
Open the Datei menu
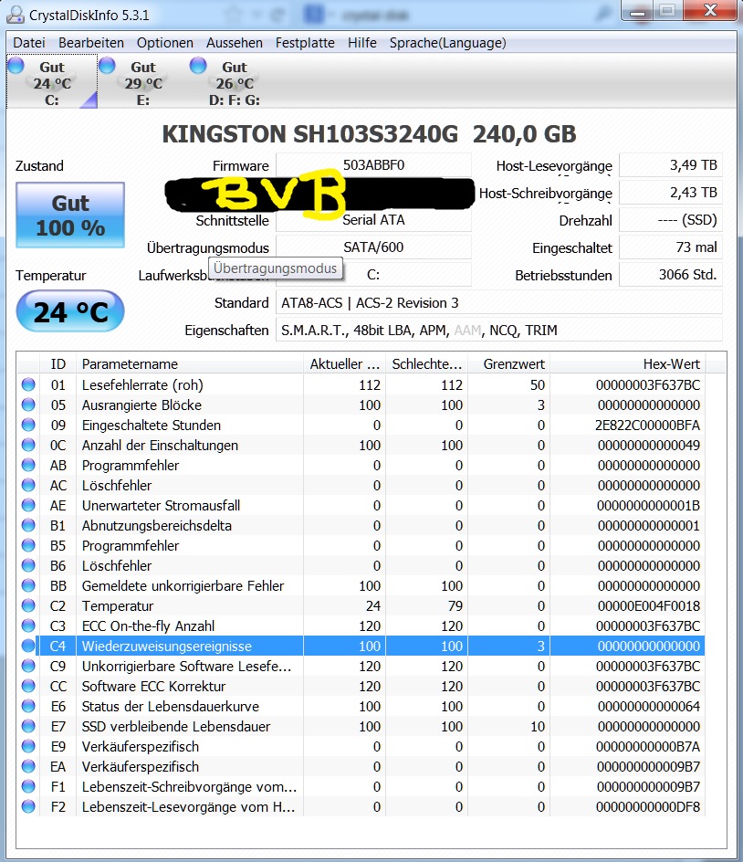(x=29, y=43)
